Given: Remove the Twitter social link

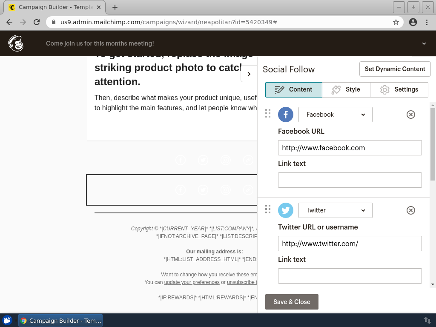Looking at the screenshot, I should click(x=410, y=210).
